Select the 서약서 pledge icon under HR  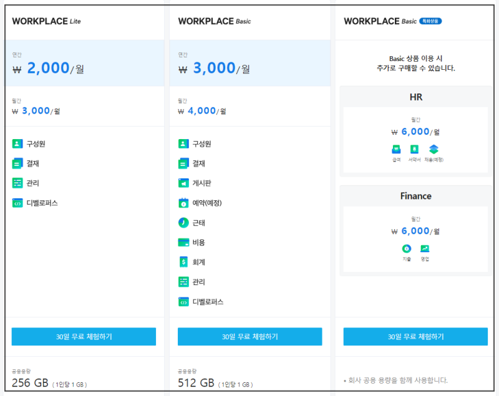(414, 149)
